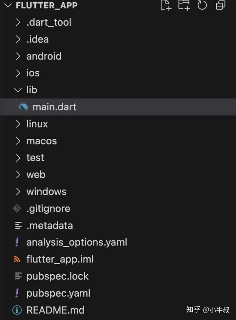Click the warning icon beside analysis_options.yaml
236x320 pixels.
click(17, 242)
